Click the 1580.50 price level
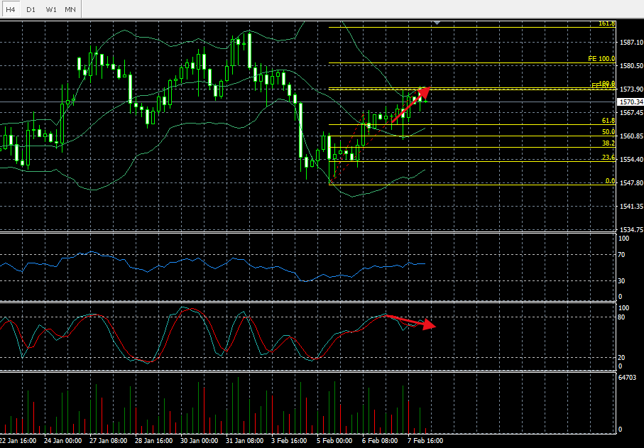Screen dimensions: 644x448 pos(632,66)
